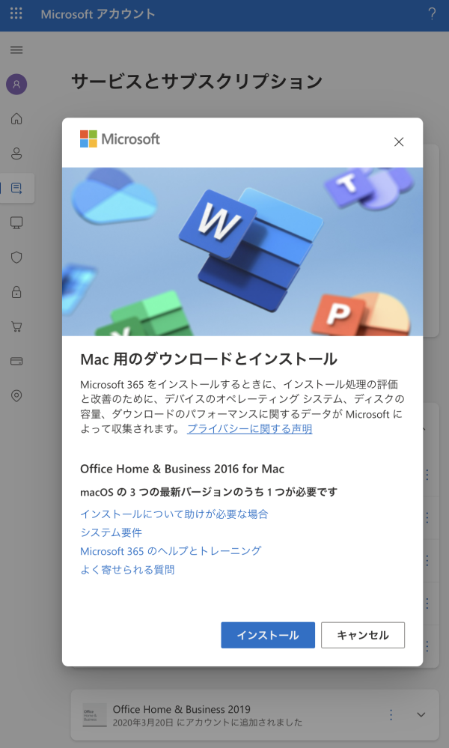The width and height of the screenshot is (449, 748).
Task: Open the Order history cart icon
Action: (x=16, y=326)
